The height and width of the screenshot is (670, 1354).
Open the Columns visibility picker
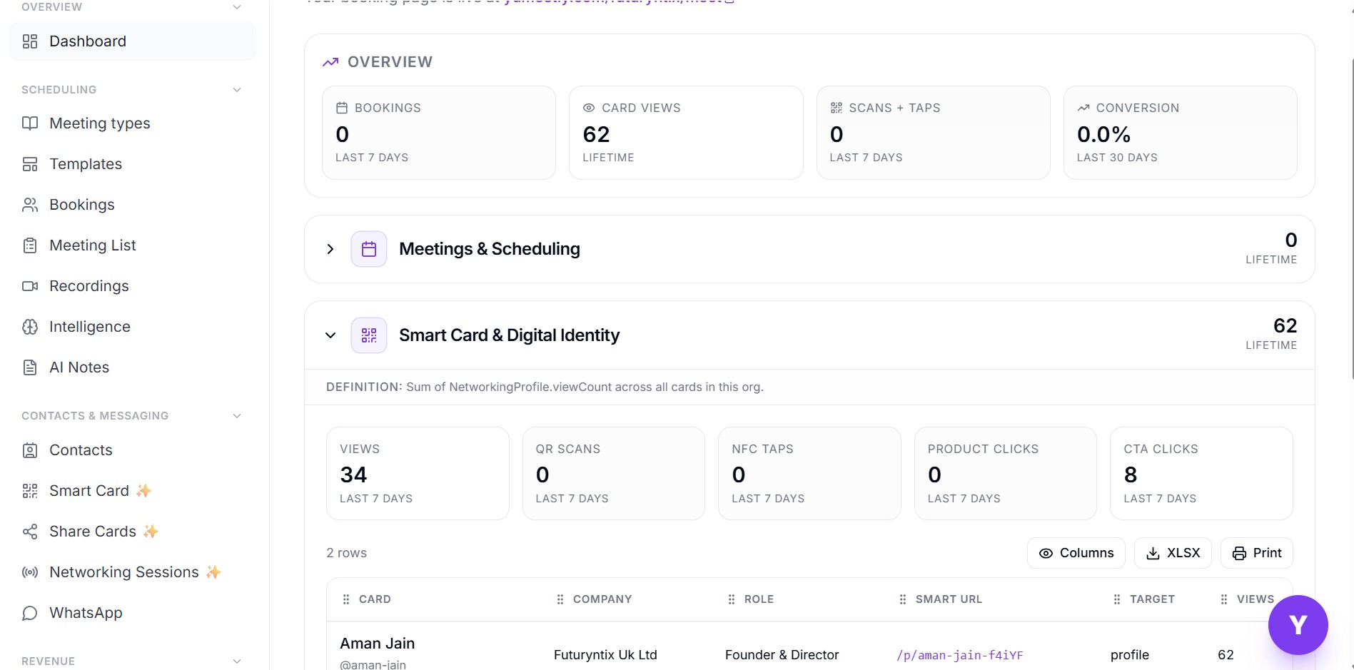click(x=1076, y=553)
